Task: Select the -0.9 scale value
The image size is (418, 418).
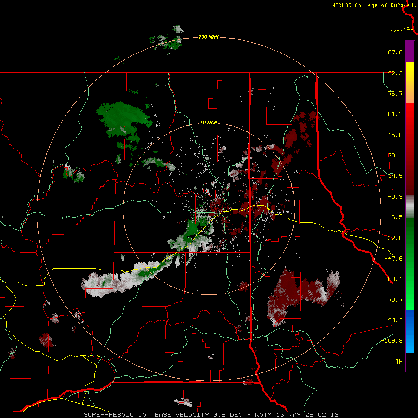Action: pos(395,197)
